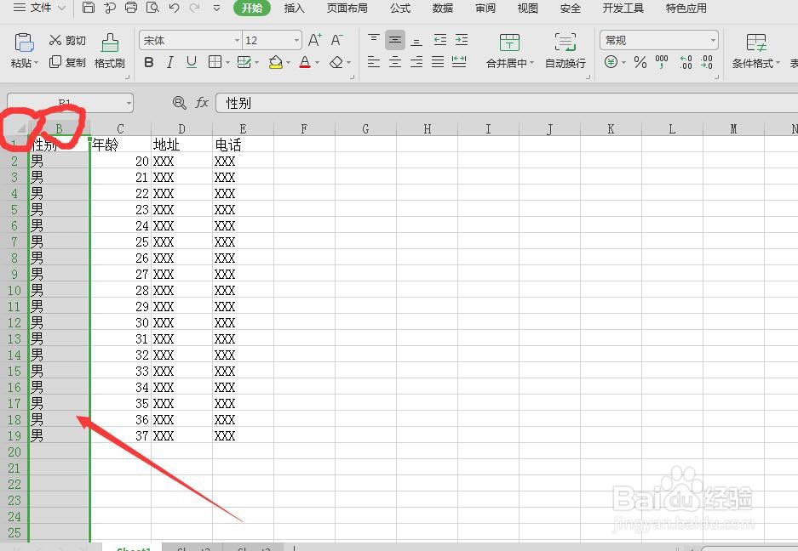Click the Undo arrow icon
Screen dimensions: 798x551
click(174, 8)
